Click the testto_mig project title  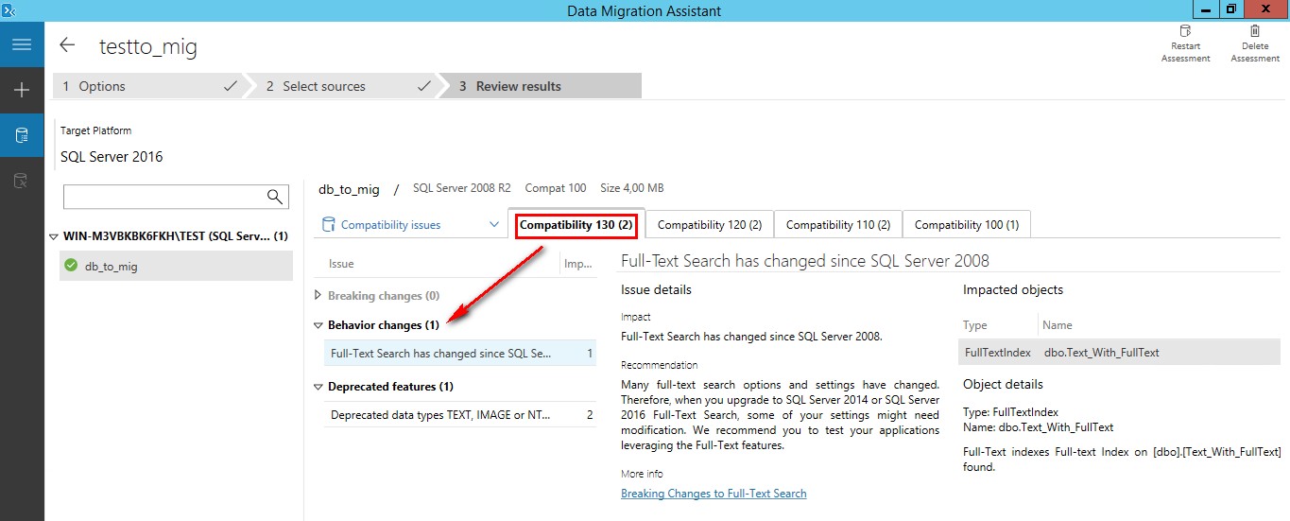click(148, 46)
